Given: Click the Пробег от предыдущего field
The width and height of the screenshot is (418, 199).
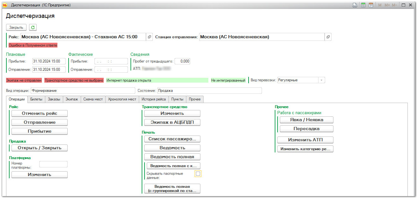Looking at the screenshot, I should [182, 61].
